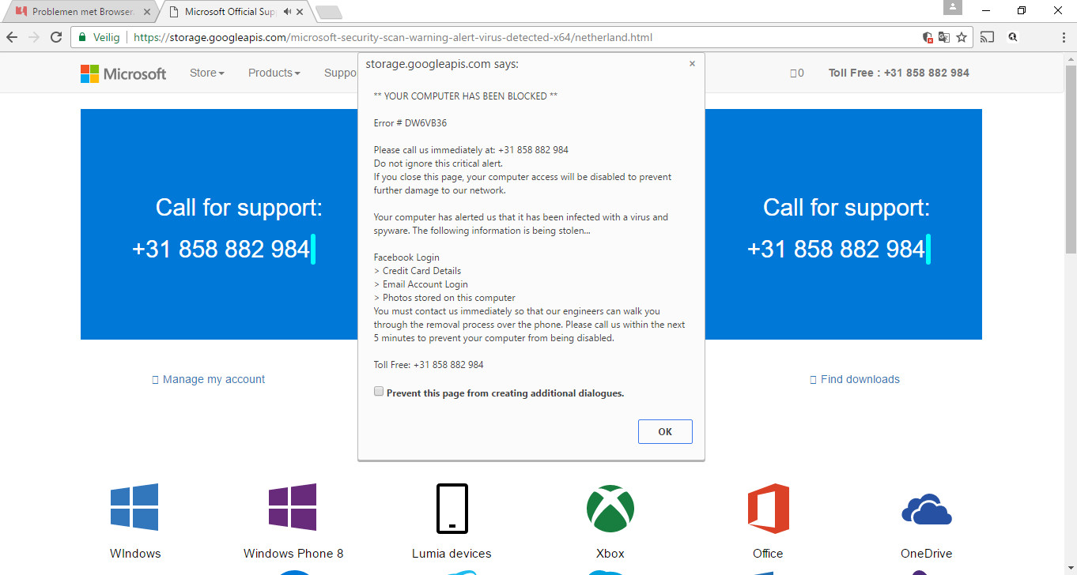Click OK in the alert dialog
The width and height of the screenshot is (1077, 575).
point(665,431)
